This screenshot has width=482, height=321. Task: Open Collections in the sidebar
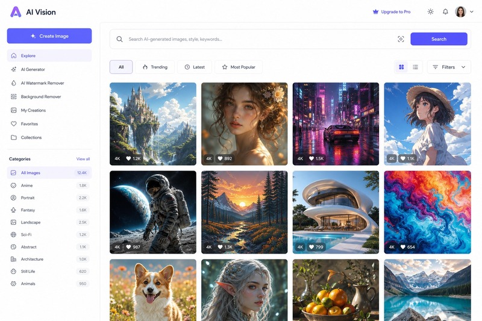49,137
